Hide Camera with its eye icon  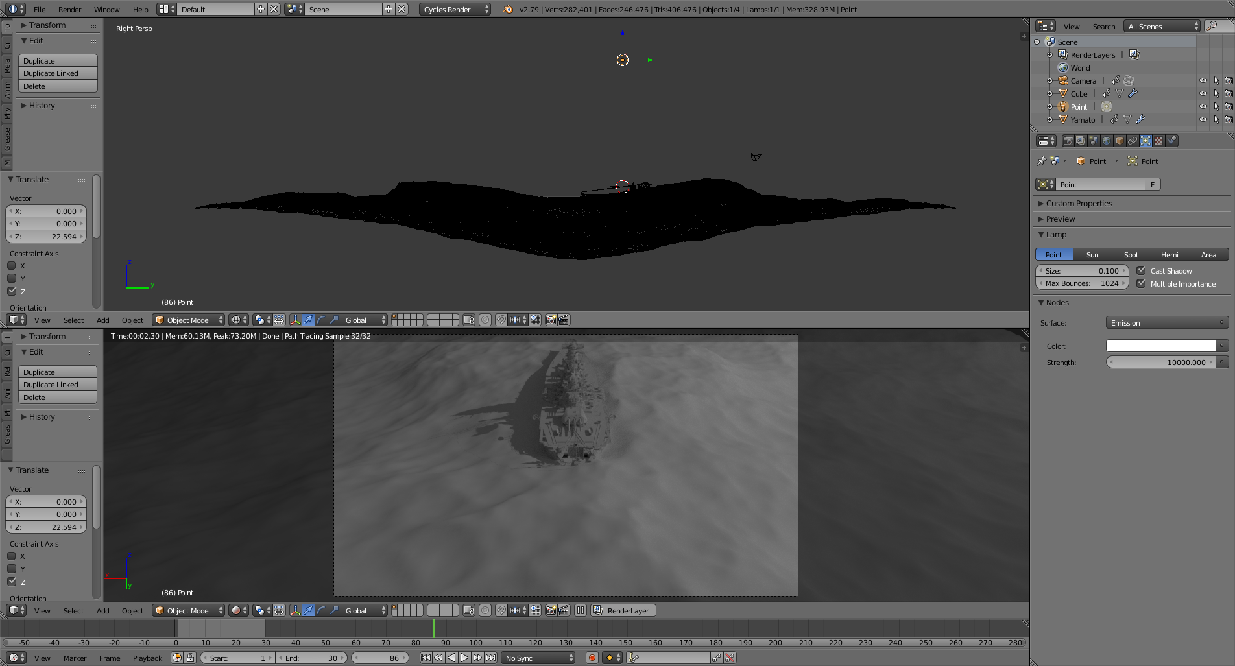click(x=1203, y=80)
